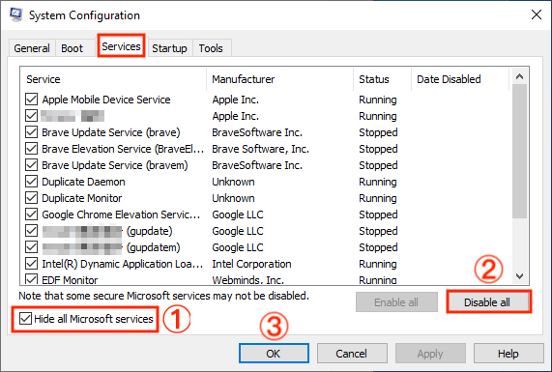
Task: Confirm with the OK button
Action: pos(274,354)
